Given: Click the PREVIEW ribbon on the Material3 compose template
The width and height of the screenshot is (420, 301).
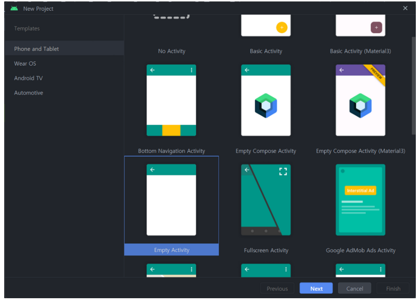Looking at the screenshot, I should [x=376, y=74].
